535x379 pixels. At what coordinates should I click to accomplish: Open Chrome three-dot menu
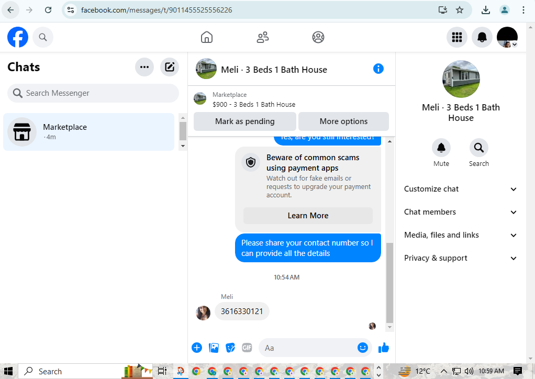pyautogui.click(x=523, y=10)
